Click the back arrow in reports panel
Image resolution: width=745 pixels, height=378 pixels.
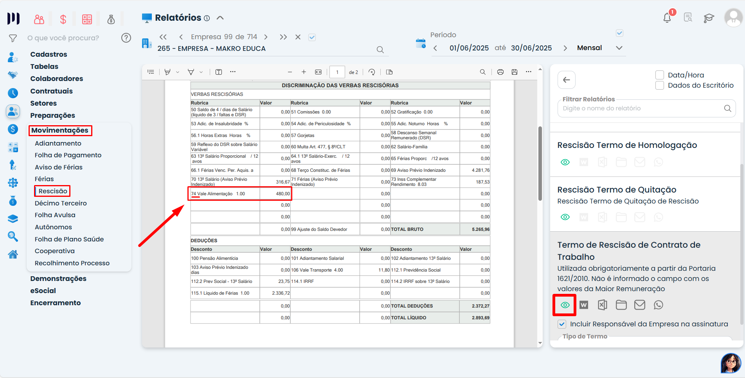click(x=566, y=80)
